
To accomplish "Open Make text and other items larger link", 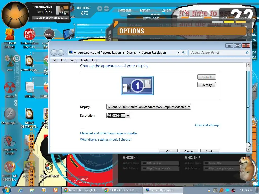I will tap(109, 133).
